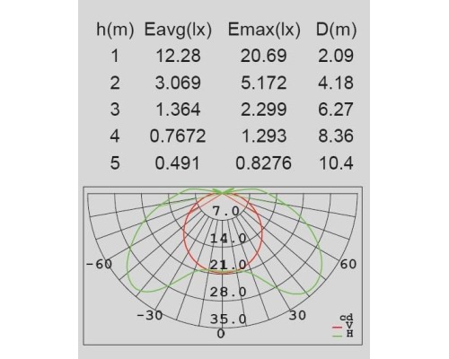Click the 35.0 polar ring label
This screenshot has width=449, height=359.
point(228,320)
